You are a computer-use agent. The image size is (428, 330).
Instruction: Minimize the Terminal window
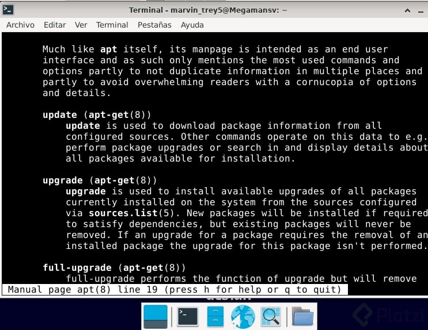(x=421, y=11)
